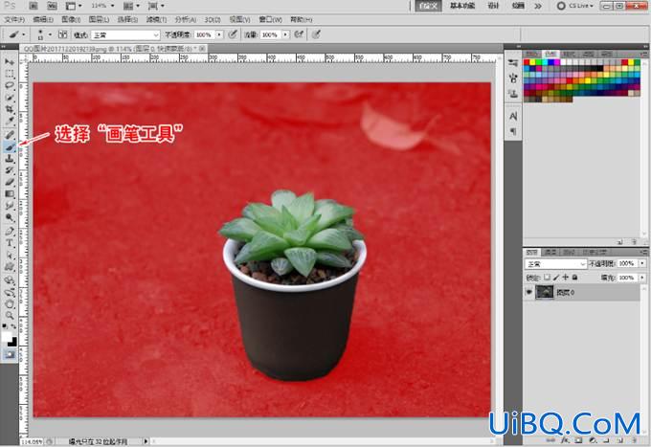
Task: Open the Edit menu
Action: [43, 19]
